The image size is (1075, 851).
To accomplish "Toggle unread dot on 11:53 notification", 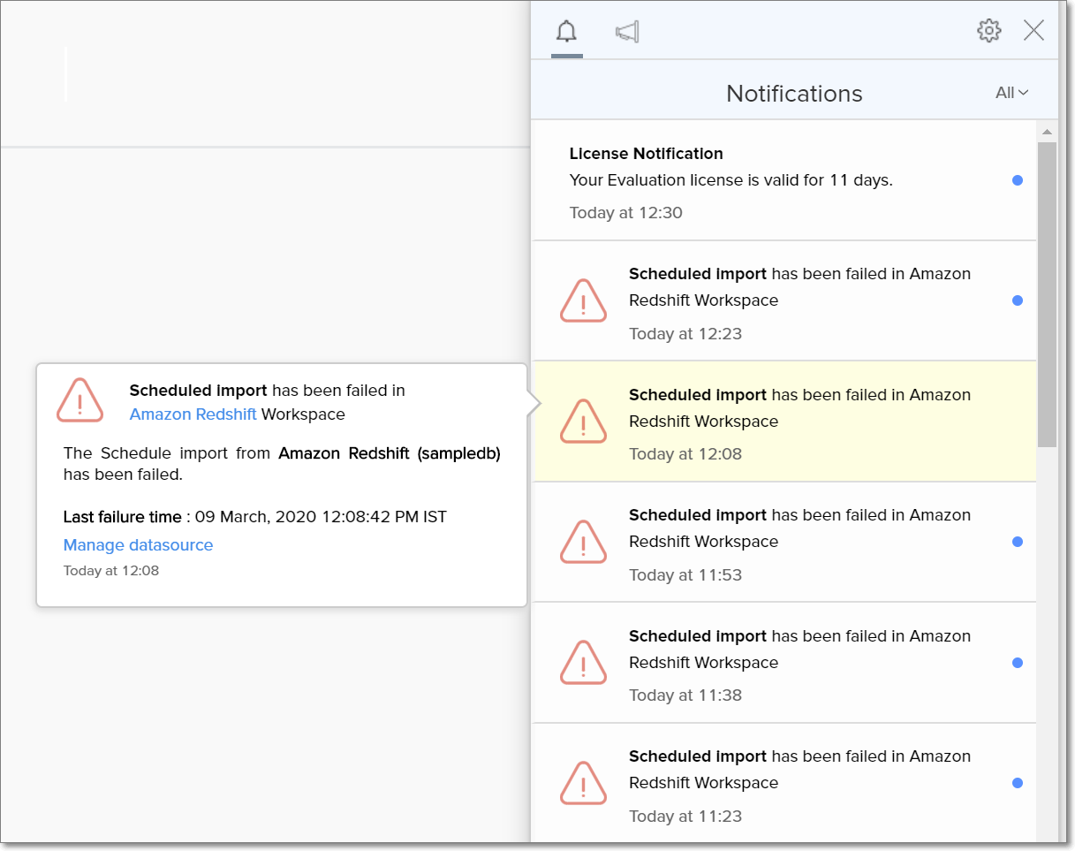I will click(x=1018, y=542).
